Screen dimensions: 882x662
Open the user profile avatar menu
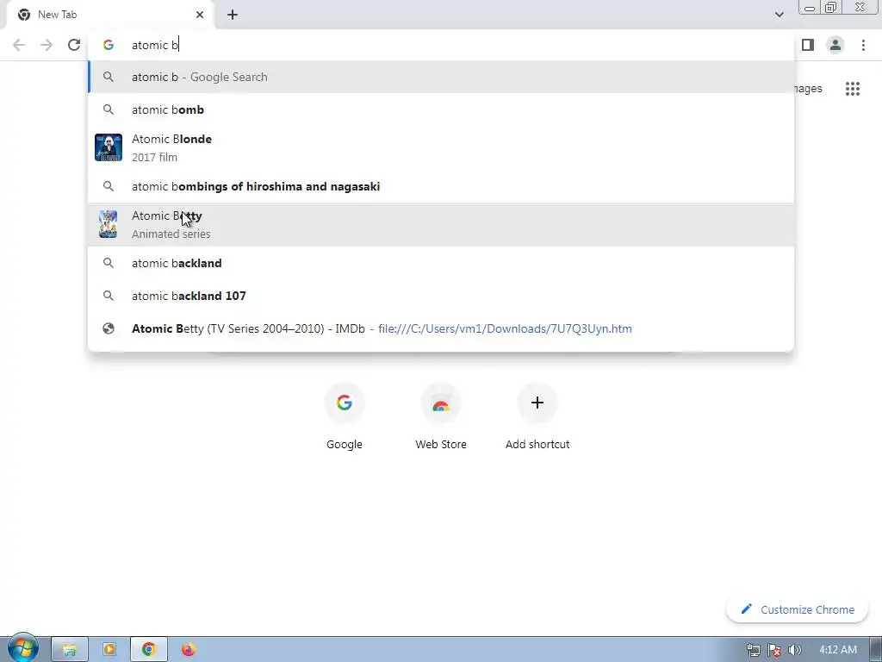pos(835,45)
